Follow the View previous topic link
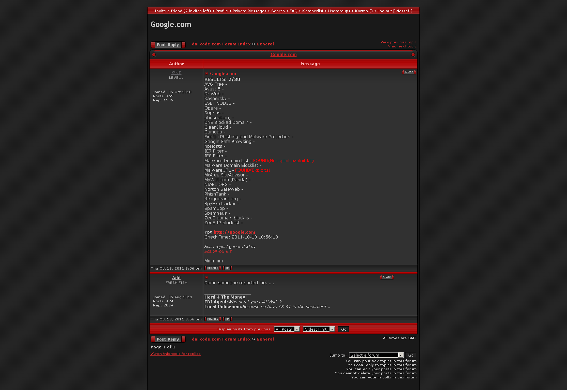 pos(398,42)
